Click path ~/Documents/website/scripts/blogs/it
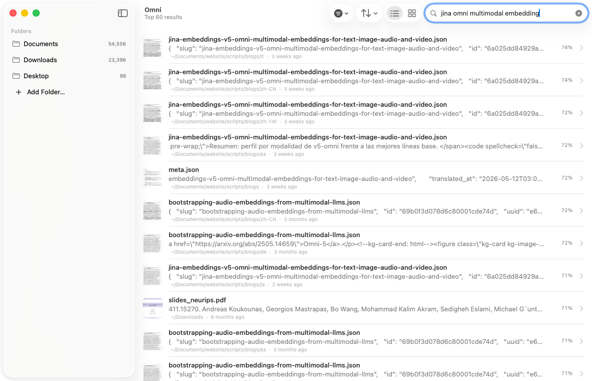The image size is (592, 381). tap(217, 57)
